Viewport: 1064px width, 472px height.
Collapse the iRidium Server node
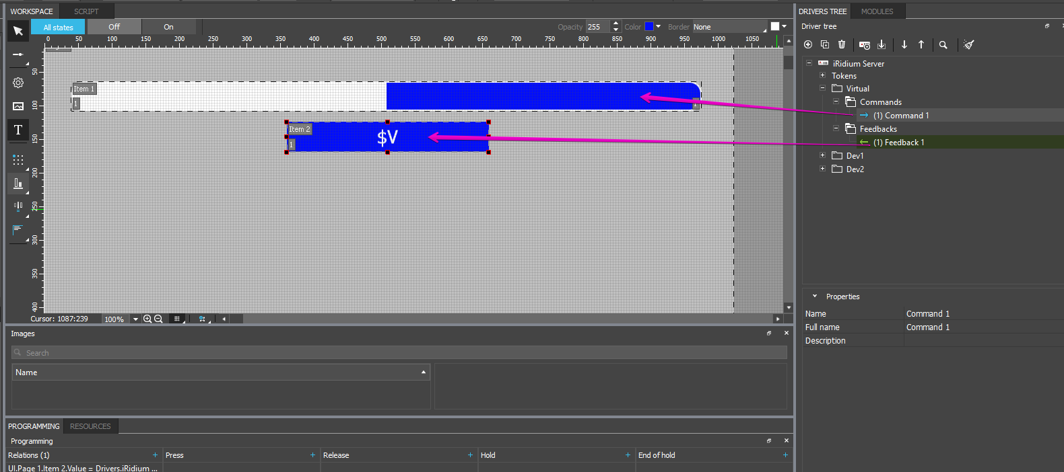809,63
